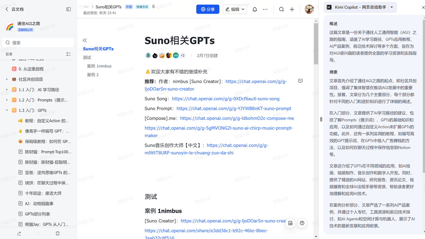This screenshot has width=425, height=239.
Task: Open 陈财猫：陈财猫-巨聪明 document
Action: [47, 162]
